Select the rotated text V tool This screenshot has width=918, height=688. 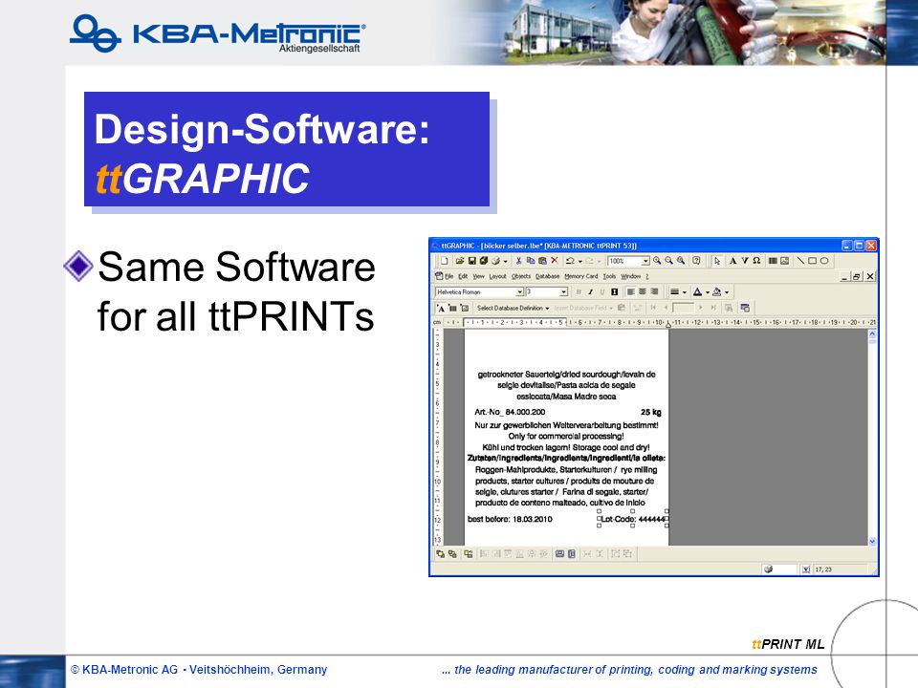pos(745,261)
